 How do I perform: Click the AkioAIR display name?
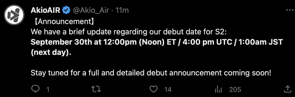(45, 10)
